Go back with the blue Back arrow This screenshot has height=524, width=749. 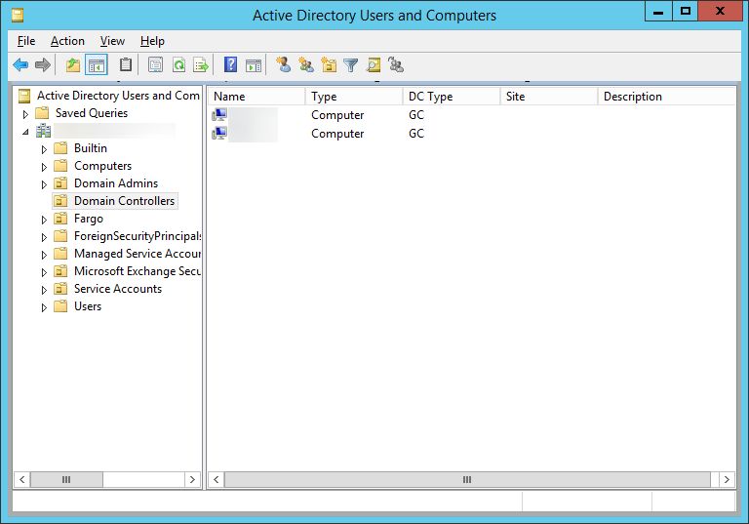(x=20, y=64)
